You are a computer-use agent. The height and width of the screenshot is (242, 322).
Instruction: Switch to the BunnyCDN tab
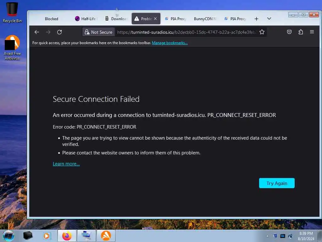point(205,19)
